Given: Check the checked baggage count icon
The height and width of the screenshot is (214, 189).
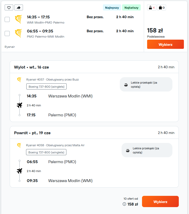Looking at the screenshot, I should click(x=162, y=8).
